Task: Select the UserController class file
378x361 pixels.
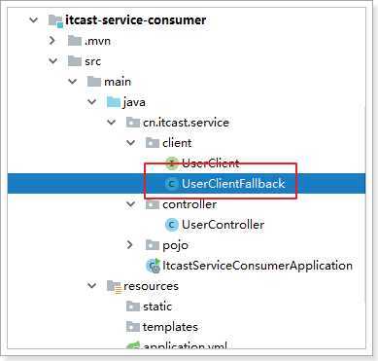Action: point(223,225)
